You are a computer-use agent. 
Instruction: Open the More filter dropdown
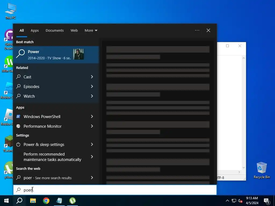(x=91, y=31)
